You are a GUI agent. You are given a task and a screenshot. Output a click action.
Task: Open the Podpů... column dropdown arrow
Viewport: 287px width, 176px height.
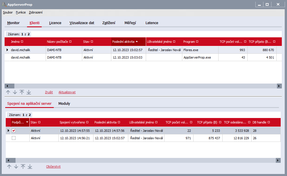click(27, 122)
